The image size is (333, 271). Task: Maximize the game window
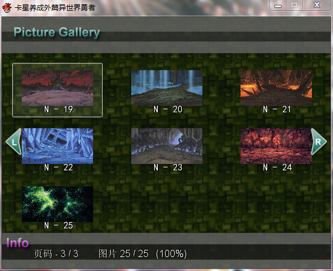(x=294, y=5)
